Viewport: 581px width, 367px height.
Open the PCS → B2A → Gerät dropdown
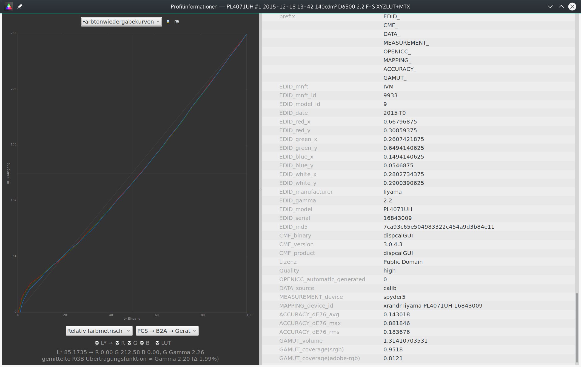(x=167, y=331)
